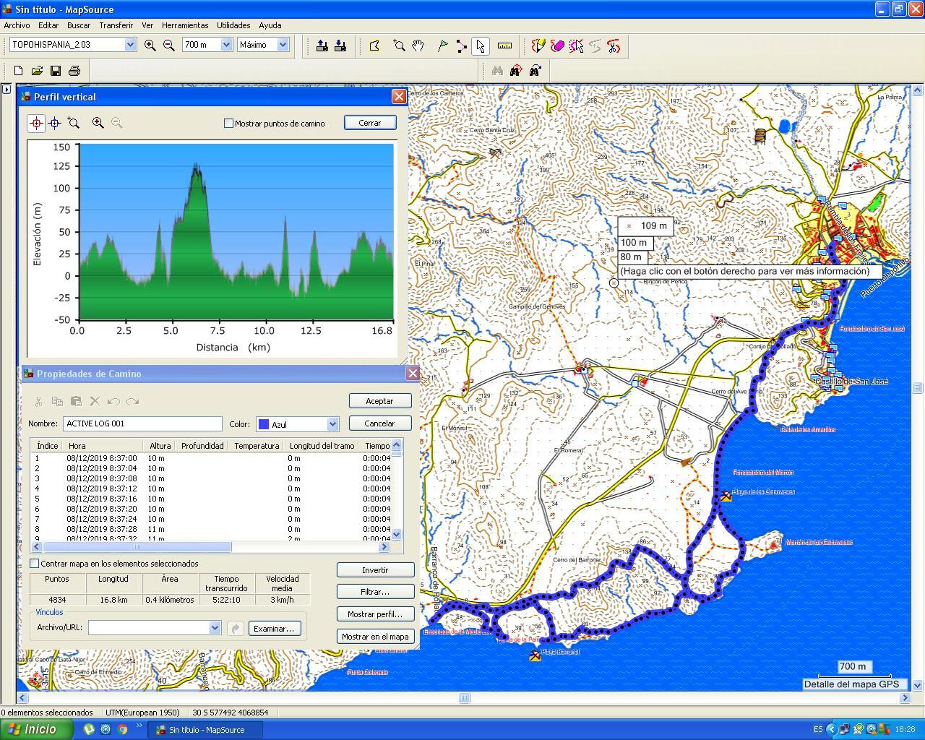This screenshot has width=925, height=740.
Task: Select the track divide scissors tool
Action: (x=614, y=46)
